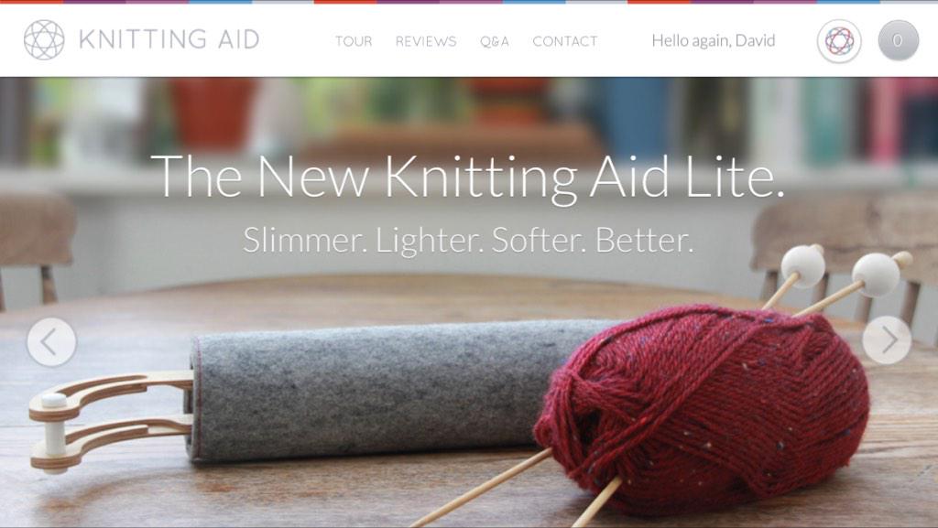Open the colorful account emblem icon
Image resolution: width=938 pixels, height=528 pixels.
coord(839,40)
